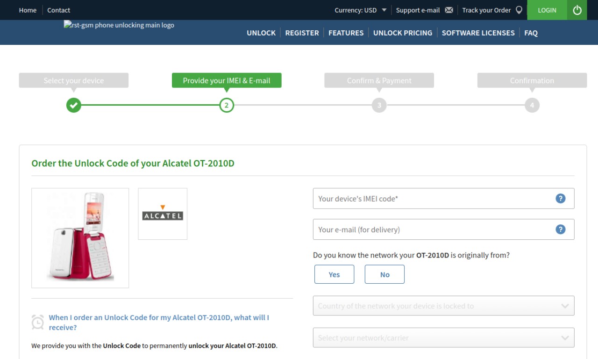Open the FEATURES menu item
Viewport: 598px width, 359px height.
click(x=346, y=33)
